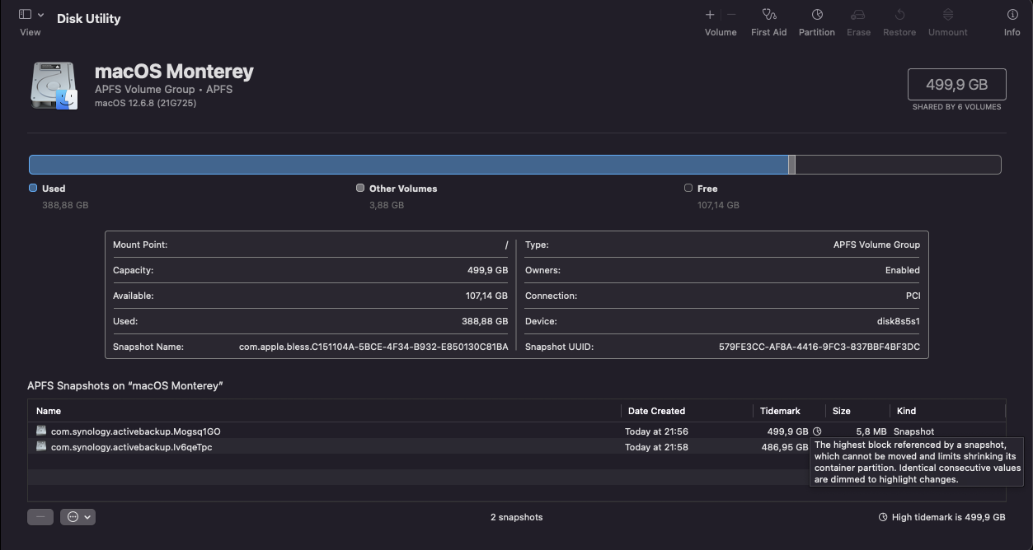Click the Other Volumes legend swatch

(x=360, y=188)
